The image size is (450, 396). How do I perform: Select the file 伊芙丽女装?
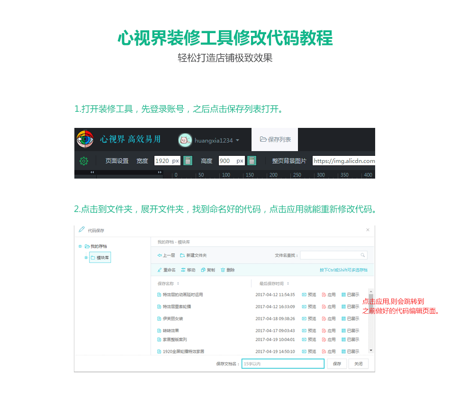170,319
